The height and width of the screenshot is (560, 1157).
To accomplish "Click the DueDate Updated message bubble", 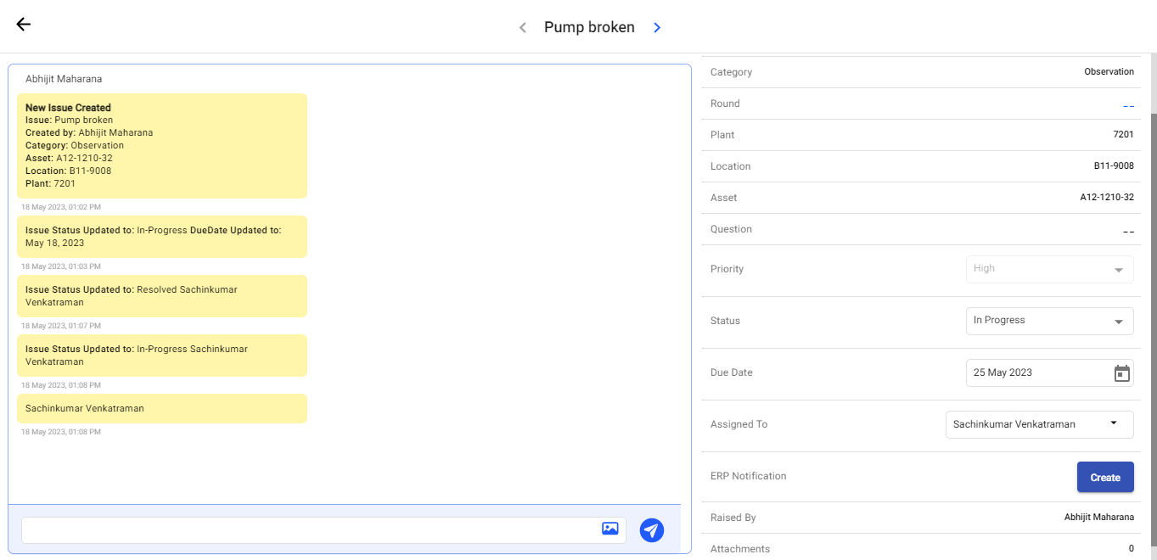I will (x=161, y=237).
